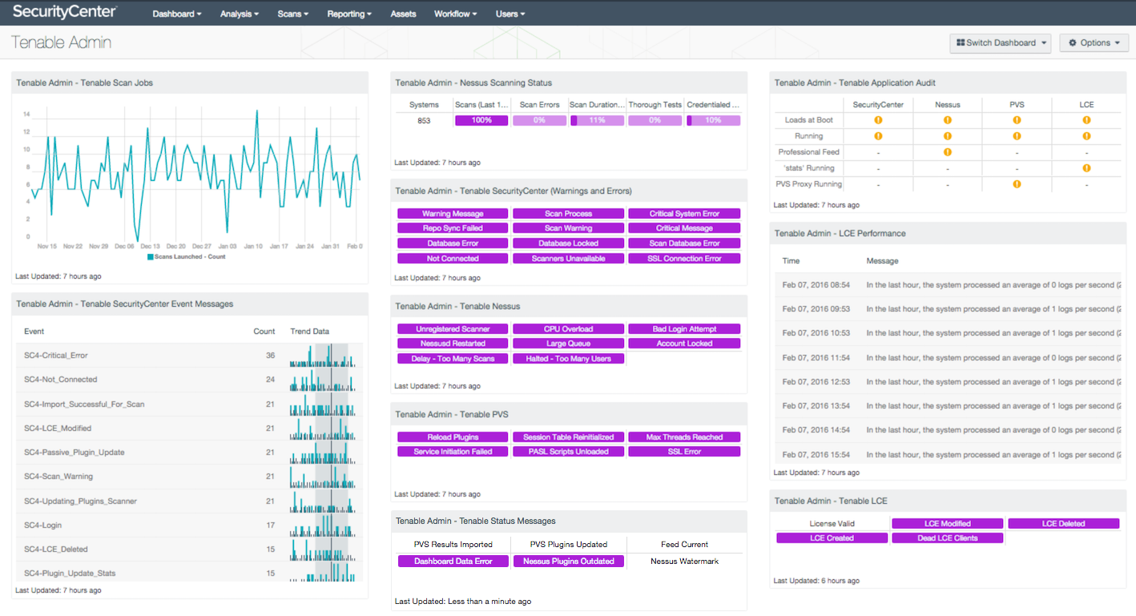Click Halted - Too Many Users indicator
The image size is (1136, 616).
click(568, 359)
